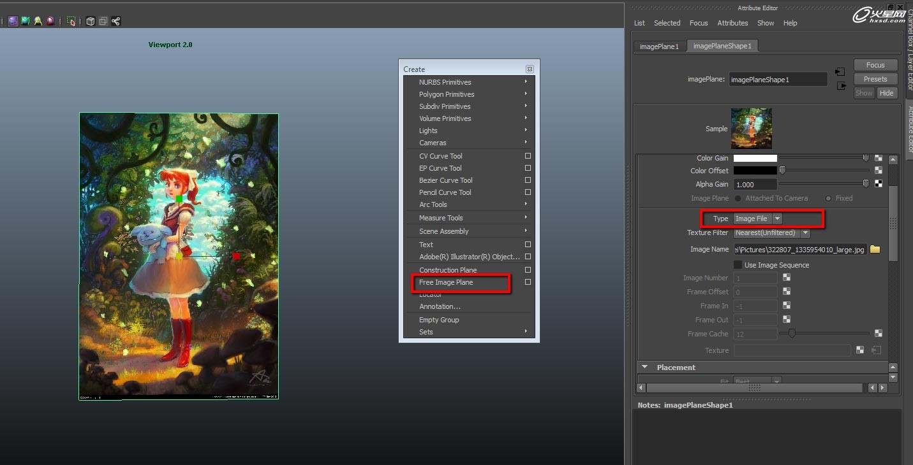Open the Text options box in Create menu

pos(528,245)
